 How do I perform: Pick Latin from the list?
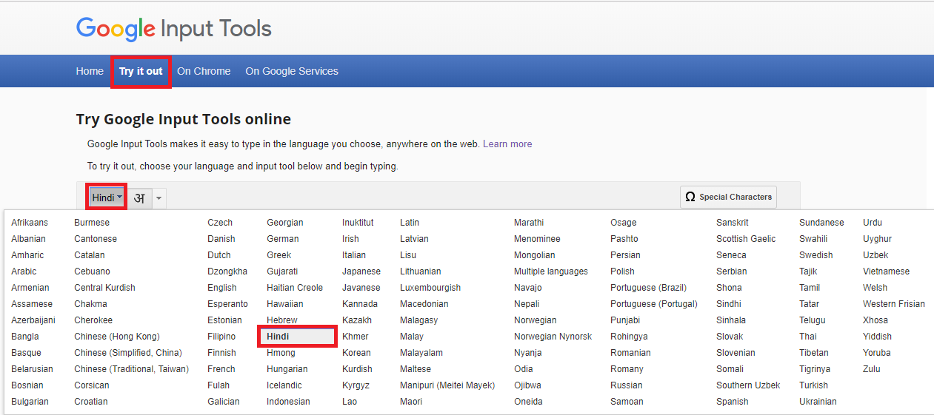[x=410, y=222]
